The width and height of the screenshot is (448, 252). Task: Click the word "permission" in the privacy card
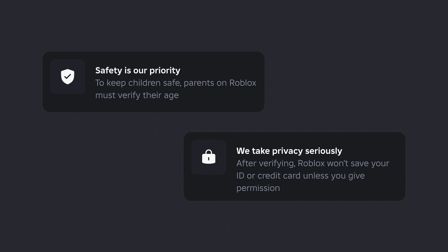pos(258,188)
